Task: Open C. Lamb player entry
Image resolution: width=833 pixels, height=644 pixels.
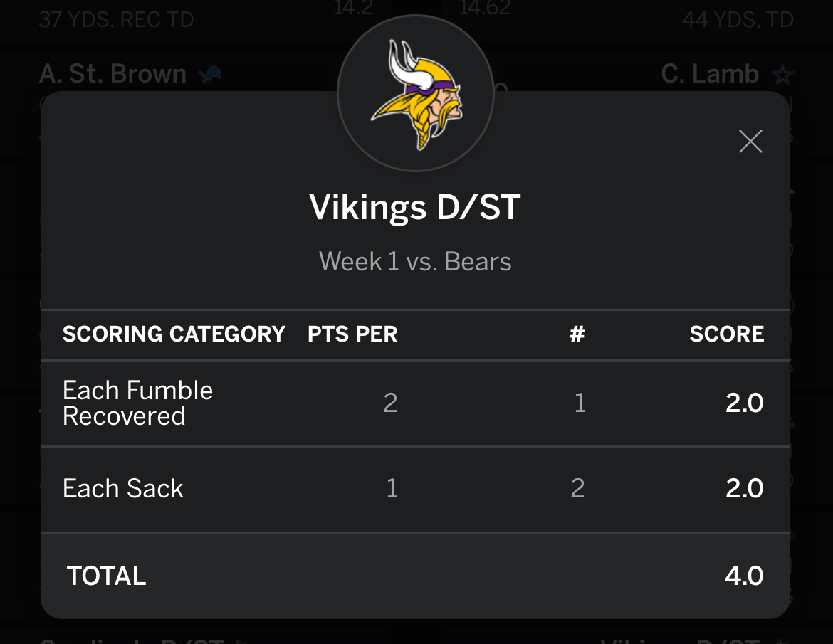Action: click(x=710, y=74)
